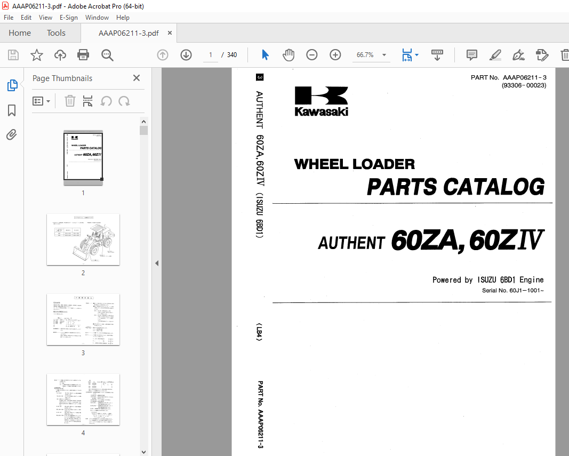Select the highlighter pen tool
The width and height of the screenshot is (569, 456).
tap(495, 55)
